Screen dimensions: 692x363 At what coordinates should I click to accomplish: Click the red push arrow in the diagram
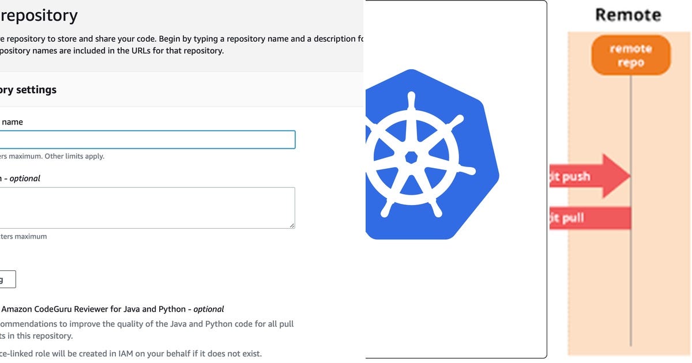point(589,176)
